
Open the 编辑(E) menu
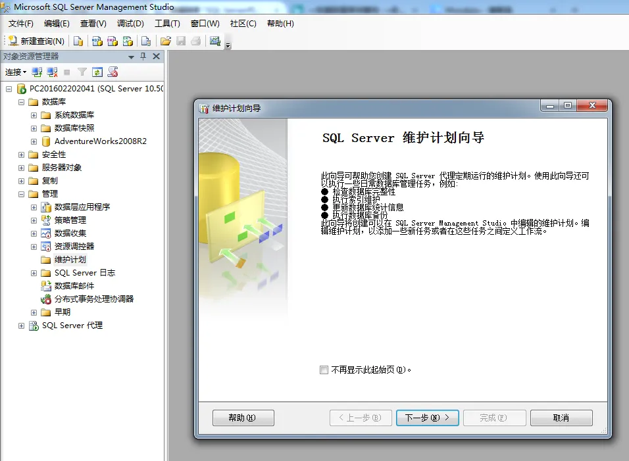pos(57,24)
